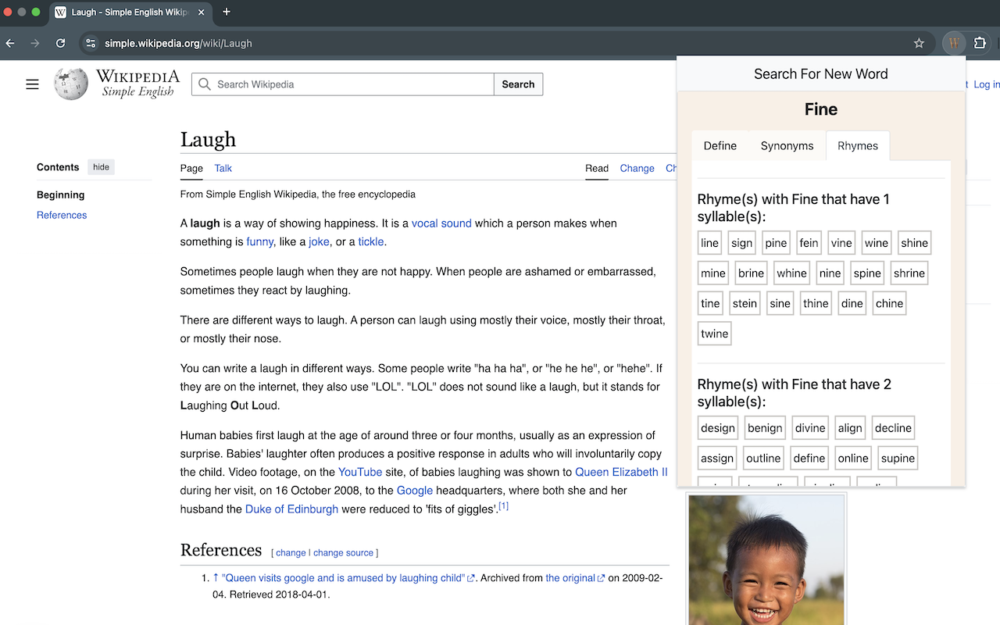Click the Wikipedia logo

pos(71,84)
